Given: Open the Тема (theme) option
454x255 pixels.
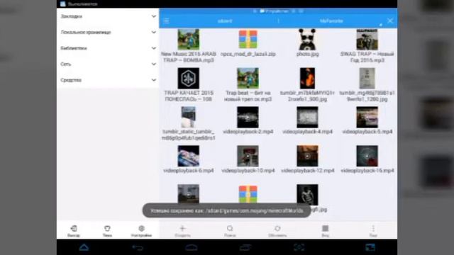Looking at the screenshot, I should (x=107, y=231).
